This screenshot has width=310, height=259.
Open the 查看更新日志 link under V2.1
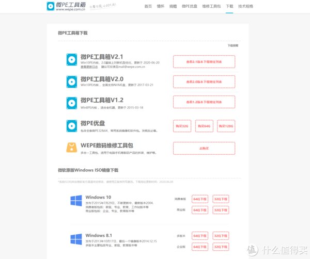pos(89,67)
